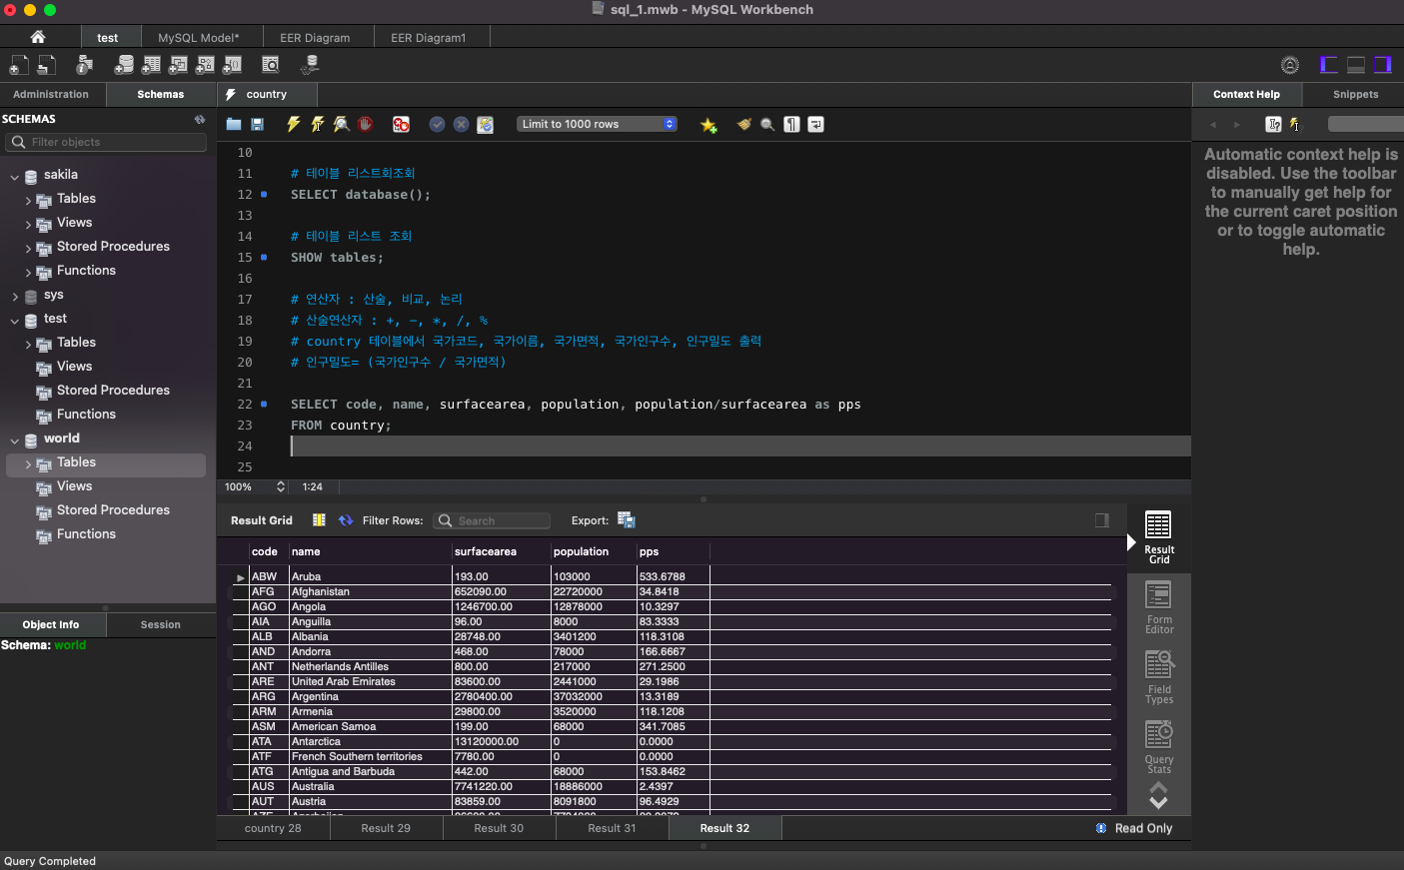Viewport: 1404px width, 870px height.
Task: Open the Session tab in the sidebar
Action: pyautogui.click(x=161, y=624)
